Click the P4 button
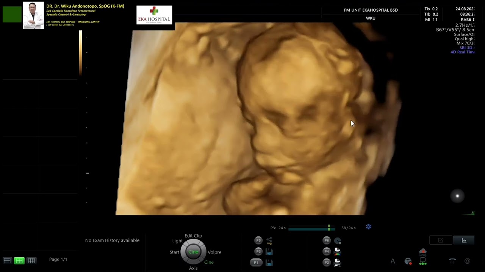Image resolution: width=485 pixels, height=272 pixels. pyautogui.click(x=327, y=251)
